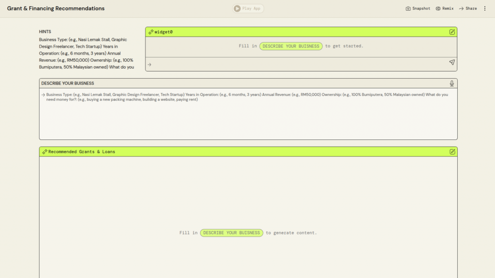Edit the Recommended Grants & Loans widget
Screen dimensions: 495x278
452,152
